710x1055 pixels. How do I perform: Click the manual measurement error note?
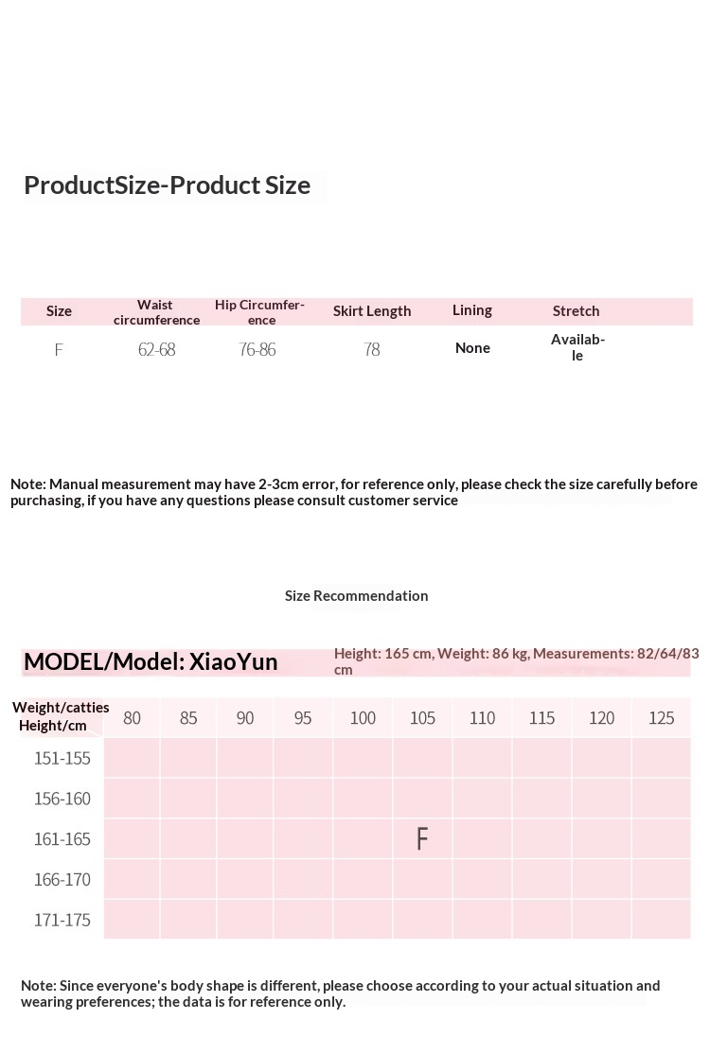[x=354, y=492]
